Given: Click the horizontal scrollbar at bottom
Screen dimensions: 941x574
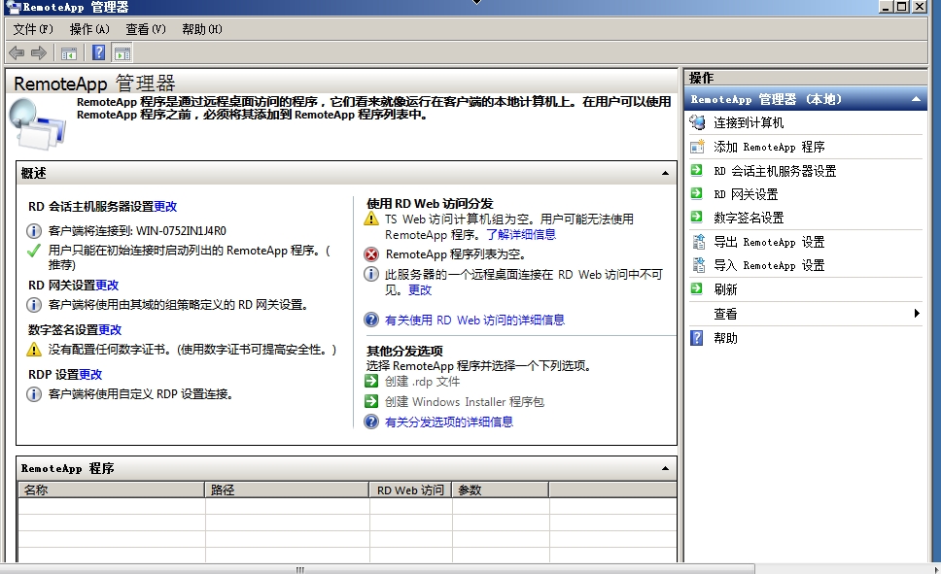Looking at the screenshot, I should point(377,569).
